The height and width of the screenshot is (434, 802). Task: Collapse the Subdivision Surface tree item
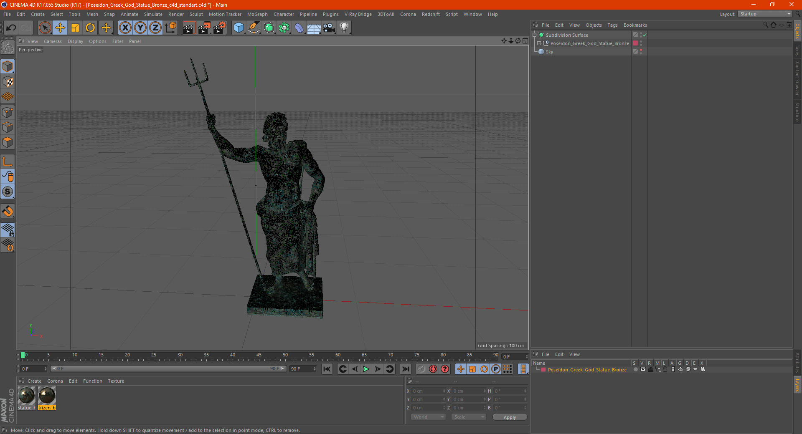pos(534,35)
